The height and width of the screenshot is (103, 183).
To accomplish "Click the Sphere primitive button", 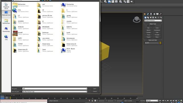I will 148,30.
